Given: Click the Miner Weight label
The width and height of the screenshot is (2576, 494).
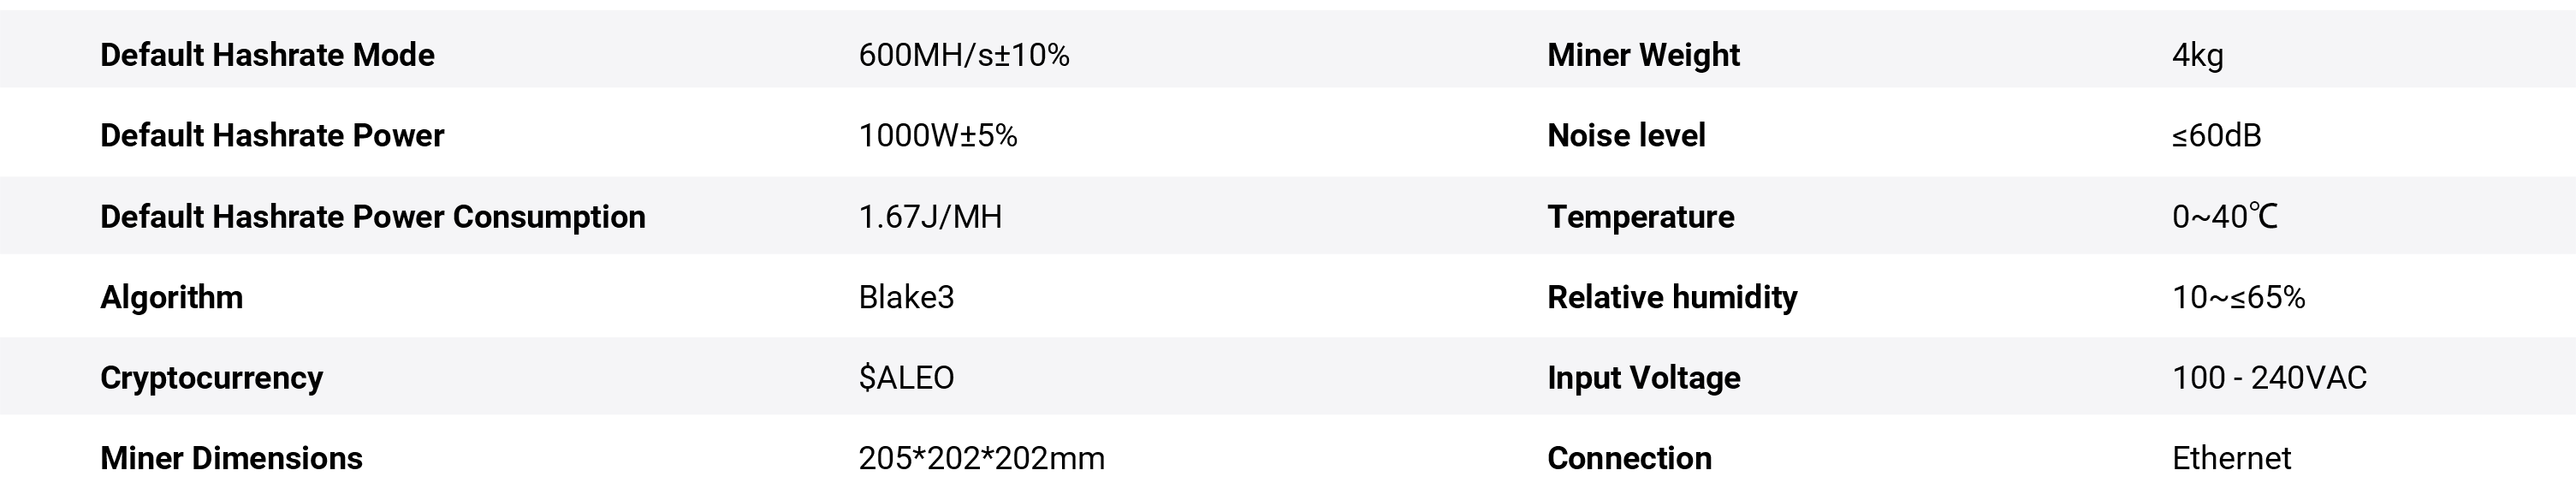Looking at the screenshot, I should coord(1643,55).
